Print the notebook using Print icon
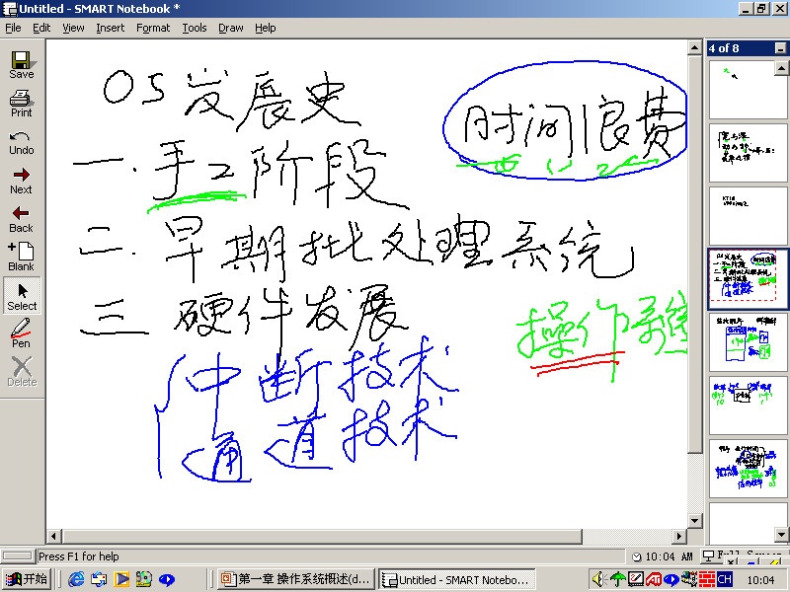The image size is (790, 592). click(x=21, y=104)
